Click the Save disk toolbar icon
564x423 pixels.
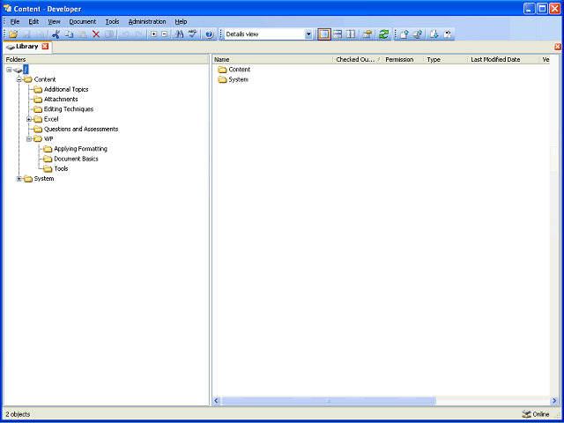click(26, 34)
